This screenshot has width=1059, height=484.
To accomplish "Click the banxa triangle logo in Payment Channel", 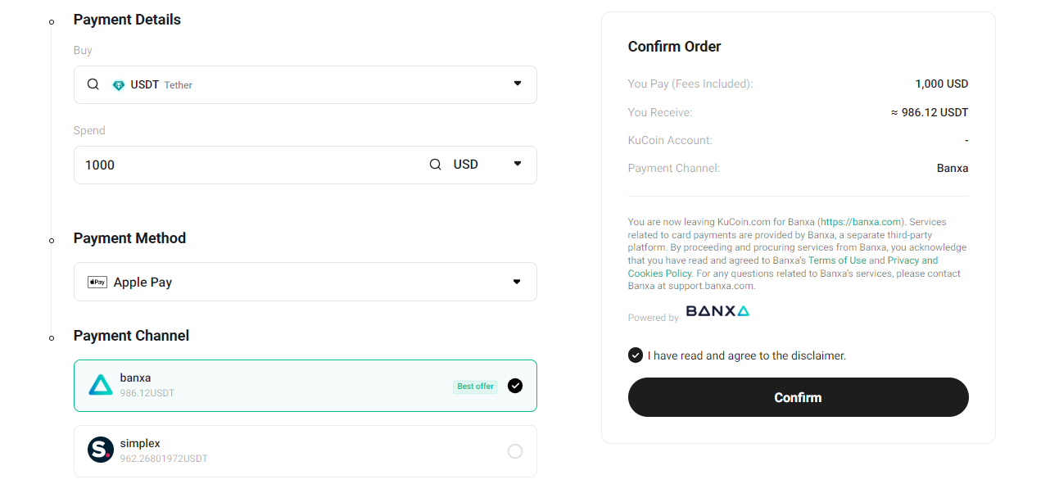I will 100,384.
